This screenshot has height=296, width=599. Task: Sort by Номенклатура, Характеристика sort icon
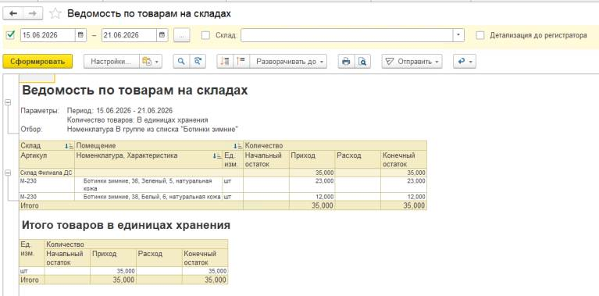216,155
